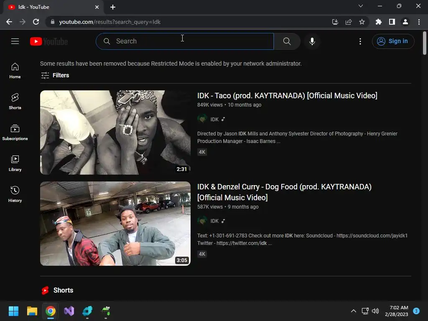Close the Idk - YouTube tab
Viewport: 428px width, 321px height.
(97, 7)
